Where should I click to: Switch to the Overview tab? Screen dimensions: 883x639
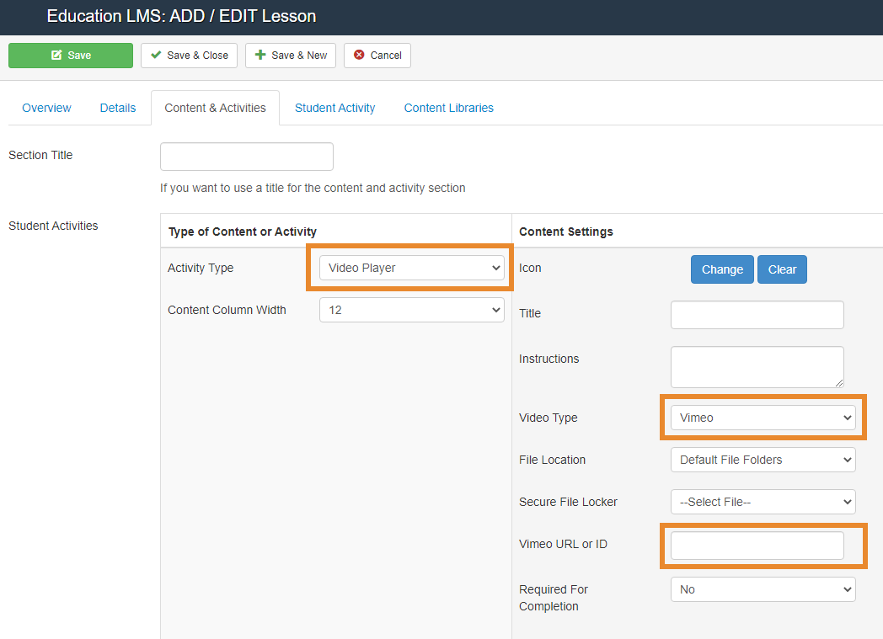click(x=46, y=108)
